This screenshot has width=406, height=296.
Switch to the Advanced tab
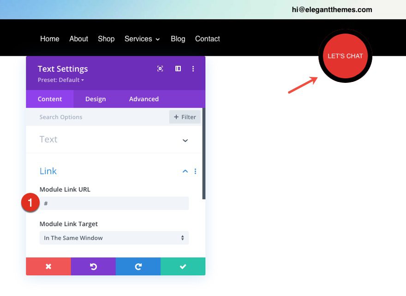click(143, 99)
